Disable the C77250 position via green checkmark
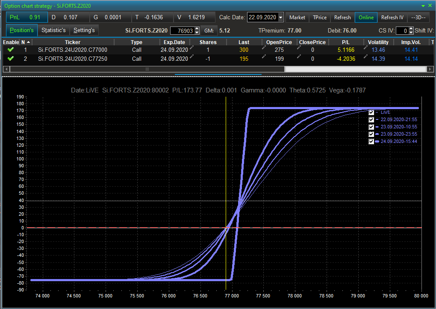 click(x=11, y=59)
